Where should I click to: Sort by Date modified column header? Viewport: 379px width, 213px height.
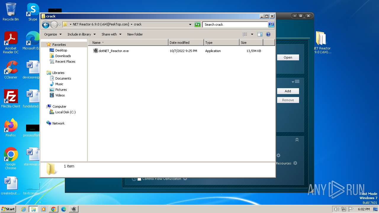(186, 43)
